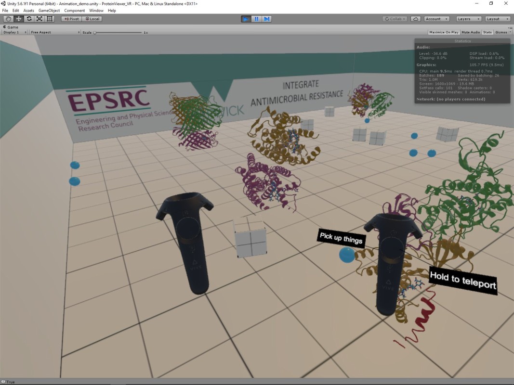Select the Scale tool
Viewport: 514px width, 385px height.
[x=39, y=19]
